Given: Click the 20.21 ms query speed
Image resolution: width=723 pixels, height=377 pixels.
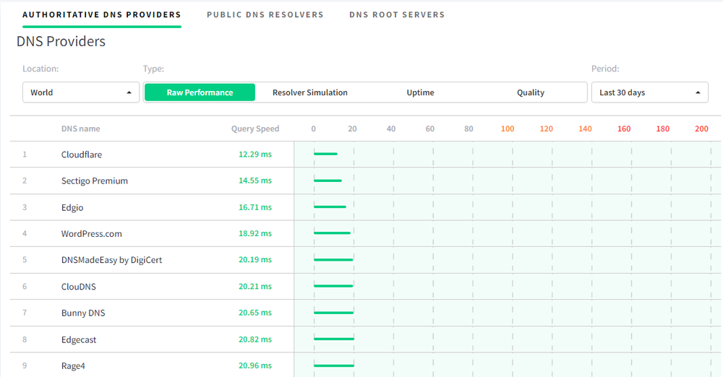Looking at the screenshot, I should [x=255, y=287].
